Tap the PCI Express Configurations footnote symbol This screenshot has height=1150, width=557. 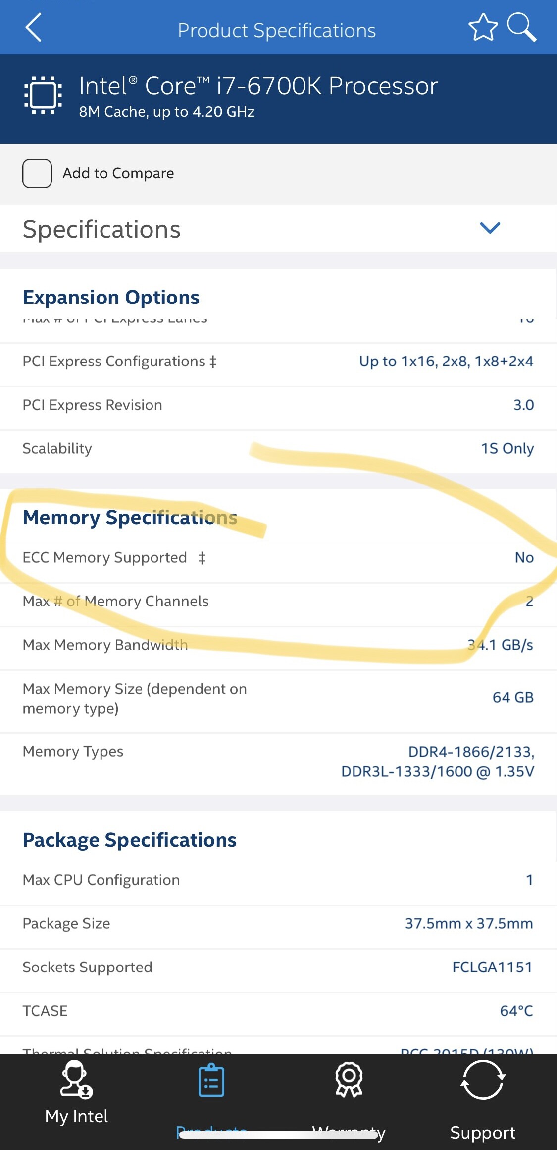213,362
